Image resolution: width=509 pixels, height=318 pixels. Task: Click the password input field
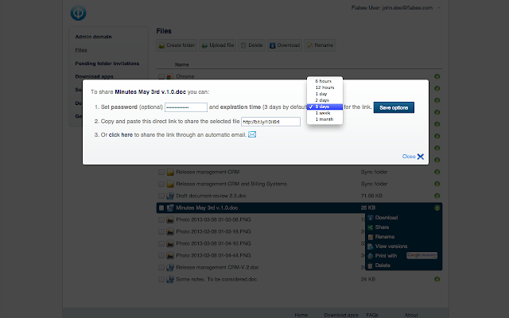tap(186, 107)
